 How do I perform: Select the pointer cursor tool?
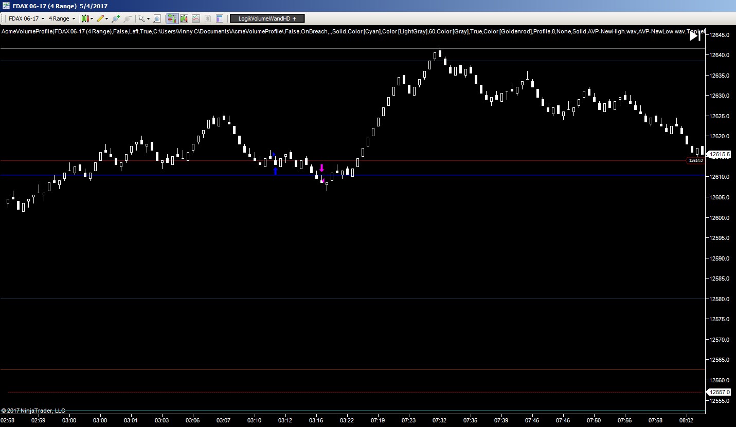(142, 18)
